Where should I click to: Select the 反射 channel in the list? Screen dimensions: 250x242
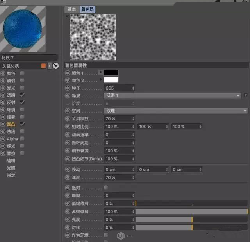coord(11,102)
